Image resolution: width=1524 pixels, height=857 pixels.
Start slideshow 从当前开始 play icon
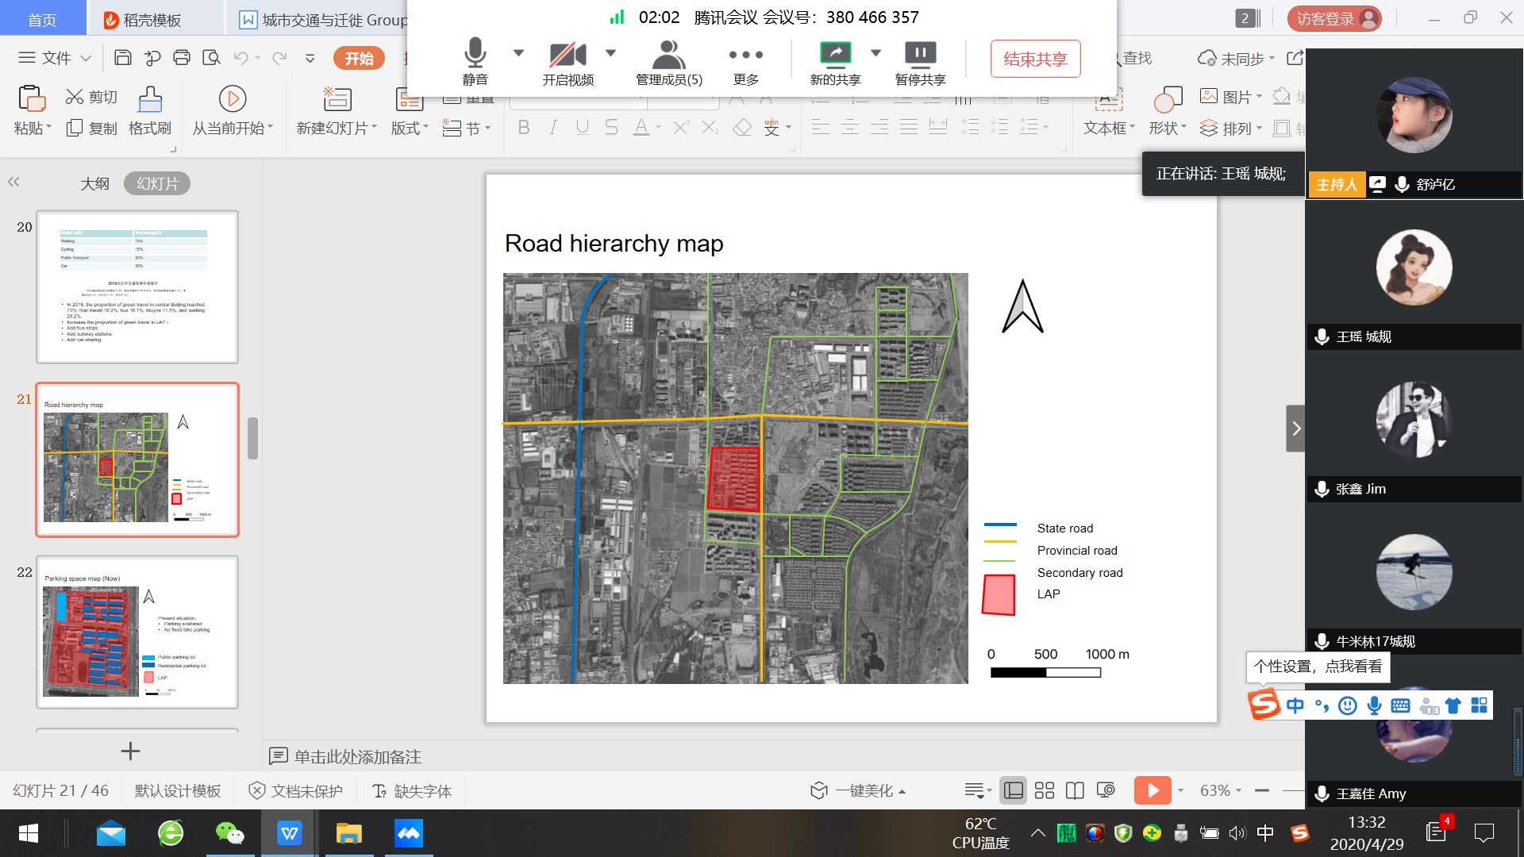point(232,99)
